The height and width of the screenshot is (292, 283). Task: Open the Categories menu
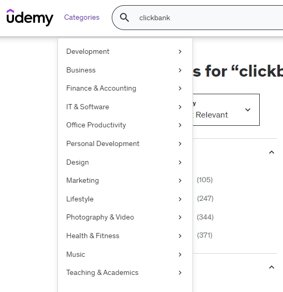pyautogui.click(x=82, y=17)
